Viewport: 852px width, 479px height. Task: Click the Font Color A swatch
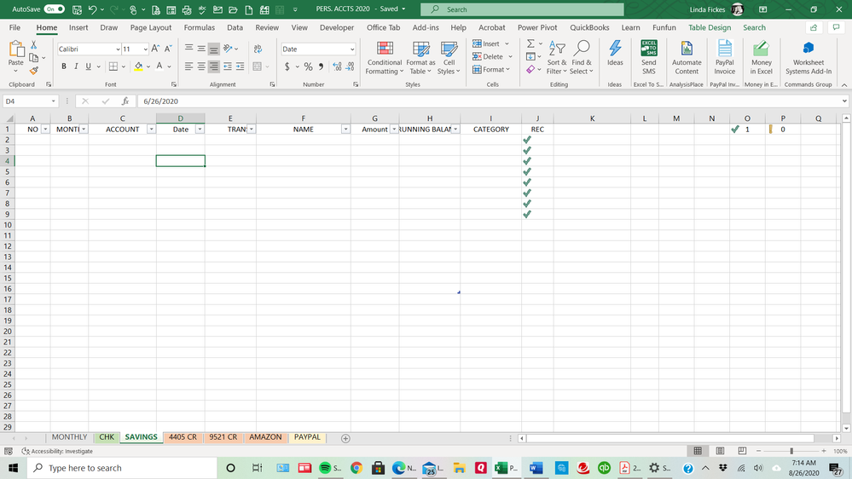[x=159, y=66]
